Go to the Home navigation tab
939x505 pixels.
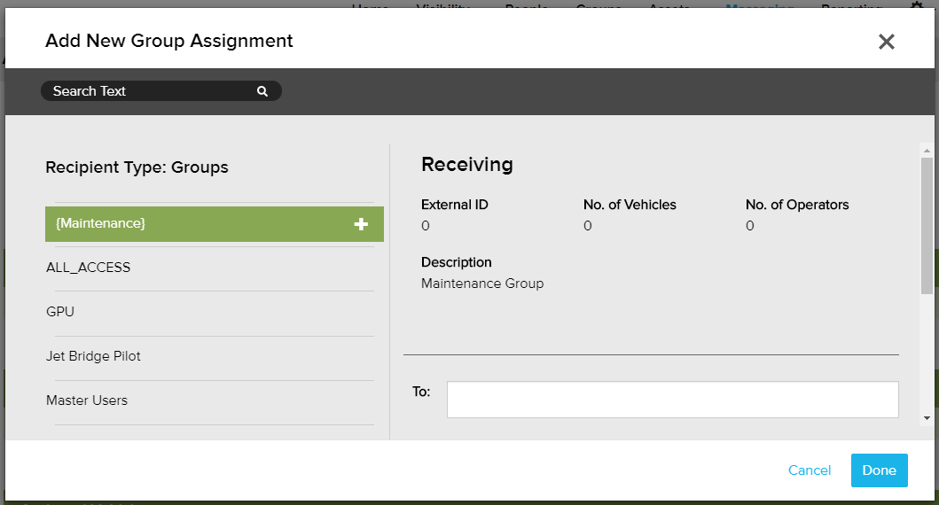point(371,5)
